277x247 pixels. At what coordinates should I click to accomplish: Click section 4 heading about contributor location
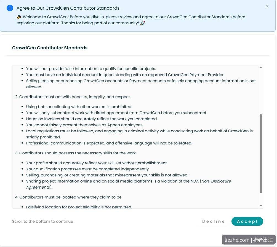point(68,197)
